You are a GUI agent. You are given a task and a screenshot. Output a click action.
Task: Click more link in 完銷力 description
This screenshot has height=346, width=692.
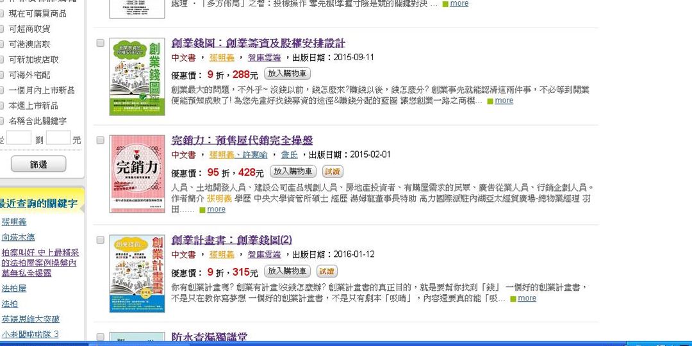click(217, 209)
